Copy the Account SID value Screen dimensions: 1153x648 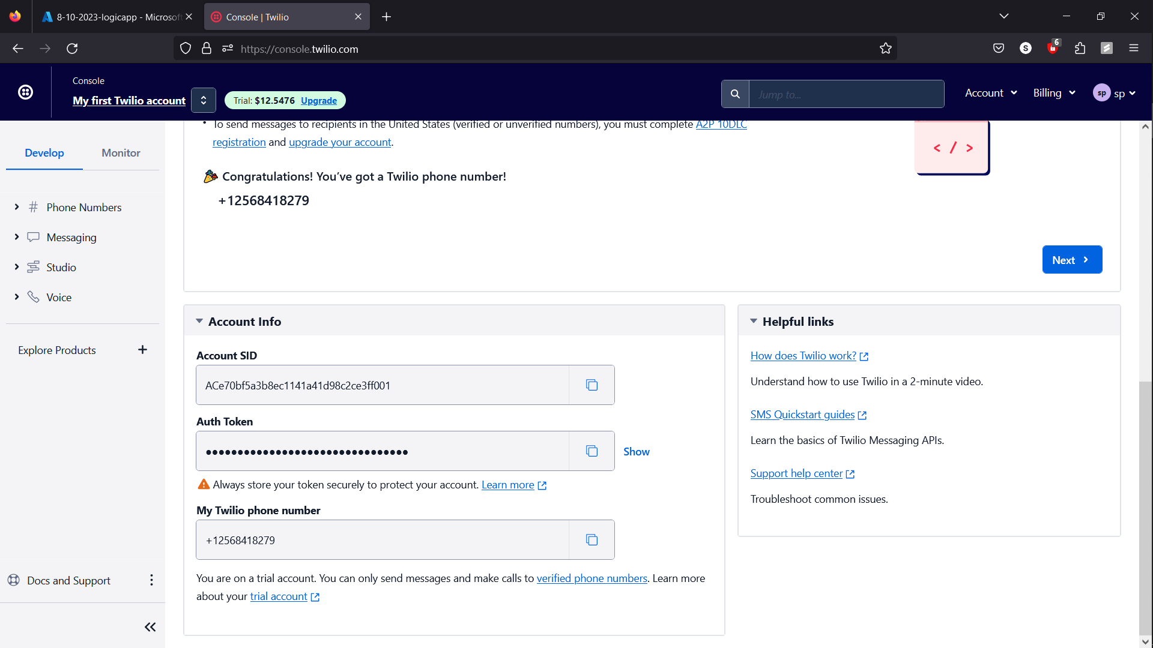(592, 385)
